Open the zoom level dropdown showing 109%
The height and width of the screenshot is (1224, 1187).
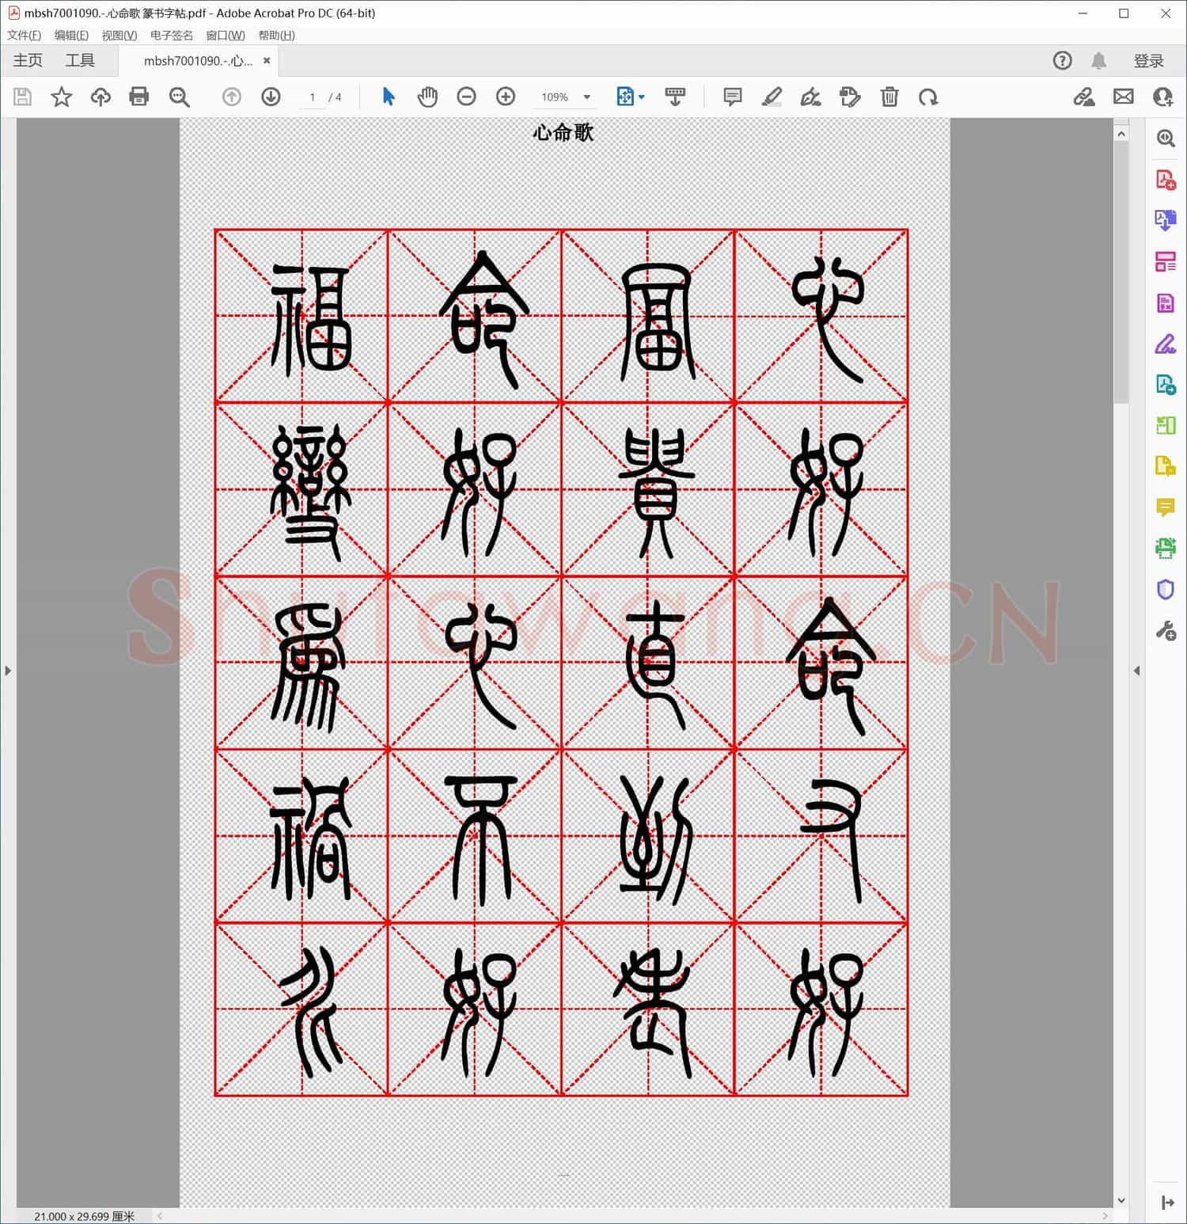[x=586, y=97]
